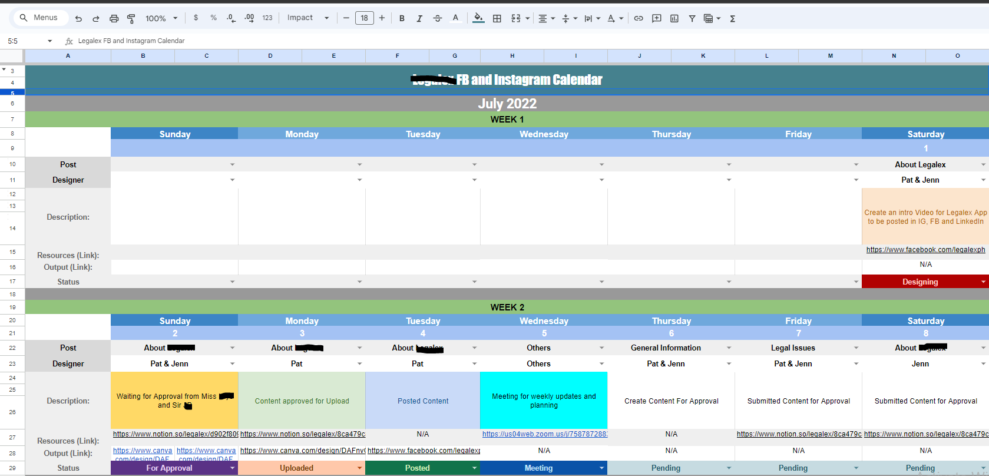
Task: Click the 'Content approved for Upload' cell
Action: coord(302,401)
